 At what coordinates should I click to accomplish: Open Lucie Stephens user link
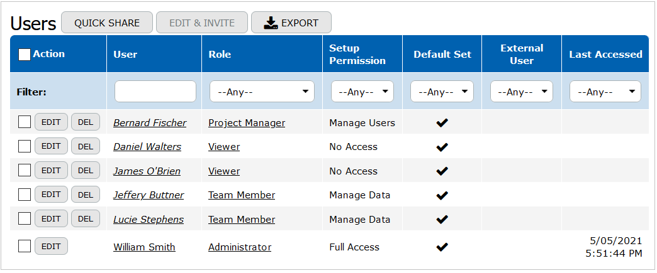point(149,220)
